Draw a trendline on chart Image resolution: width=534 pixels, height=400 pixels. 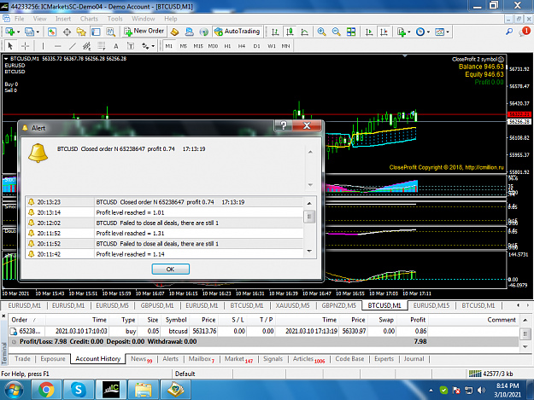pyautogui.click(x=73, y=46)
